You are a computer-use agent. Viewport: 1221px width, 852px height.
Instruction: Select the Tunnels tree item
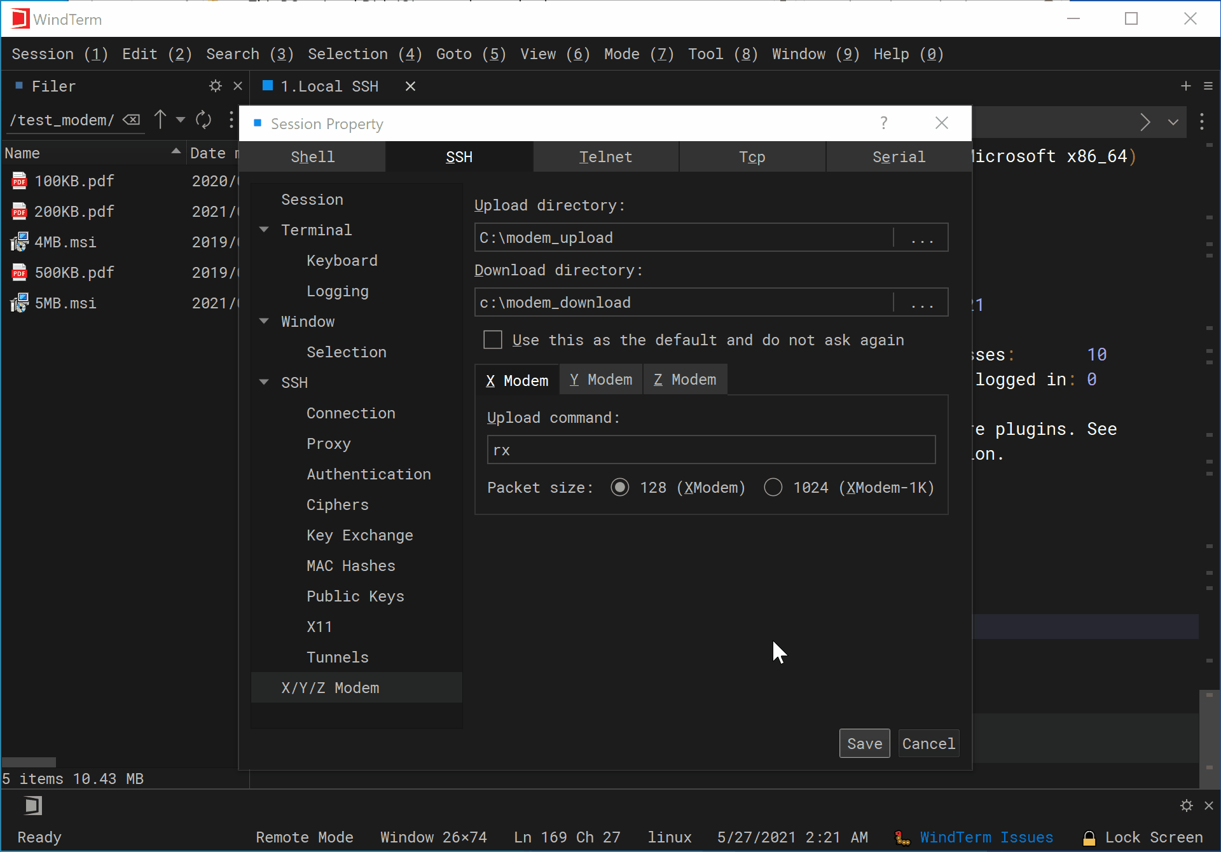338,657
